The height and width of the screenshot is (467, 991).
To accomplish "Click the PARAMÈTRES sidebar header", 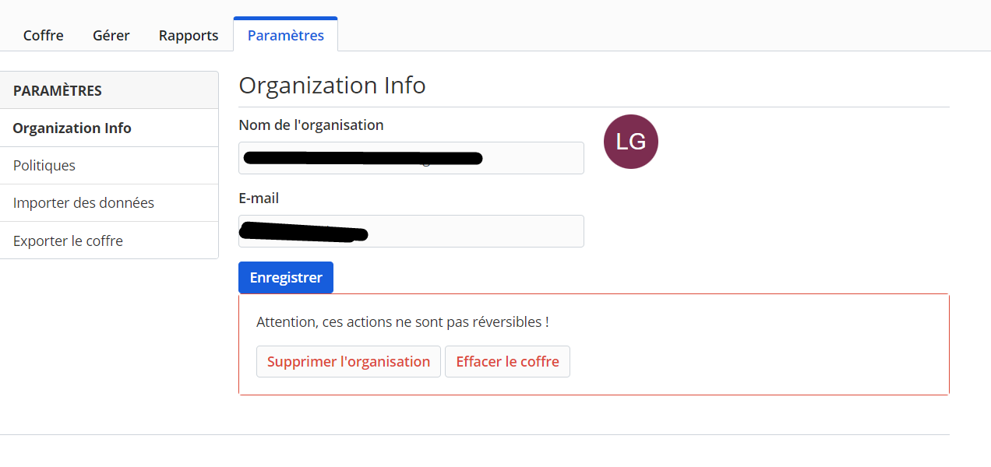I will click(x=55, y=90).
